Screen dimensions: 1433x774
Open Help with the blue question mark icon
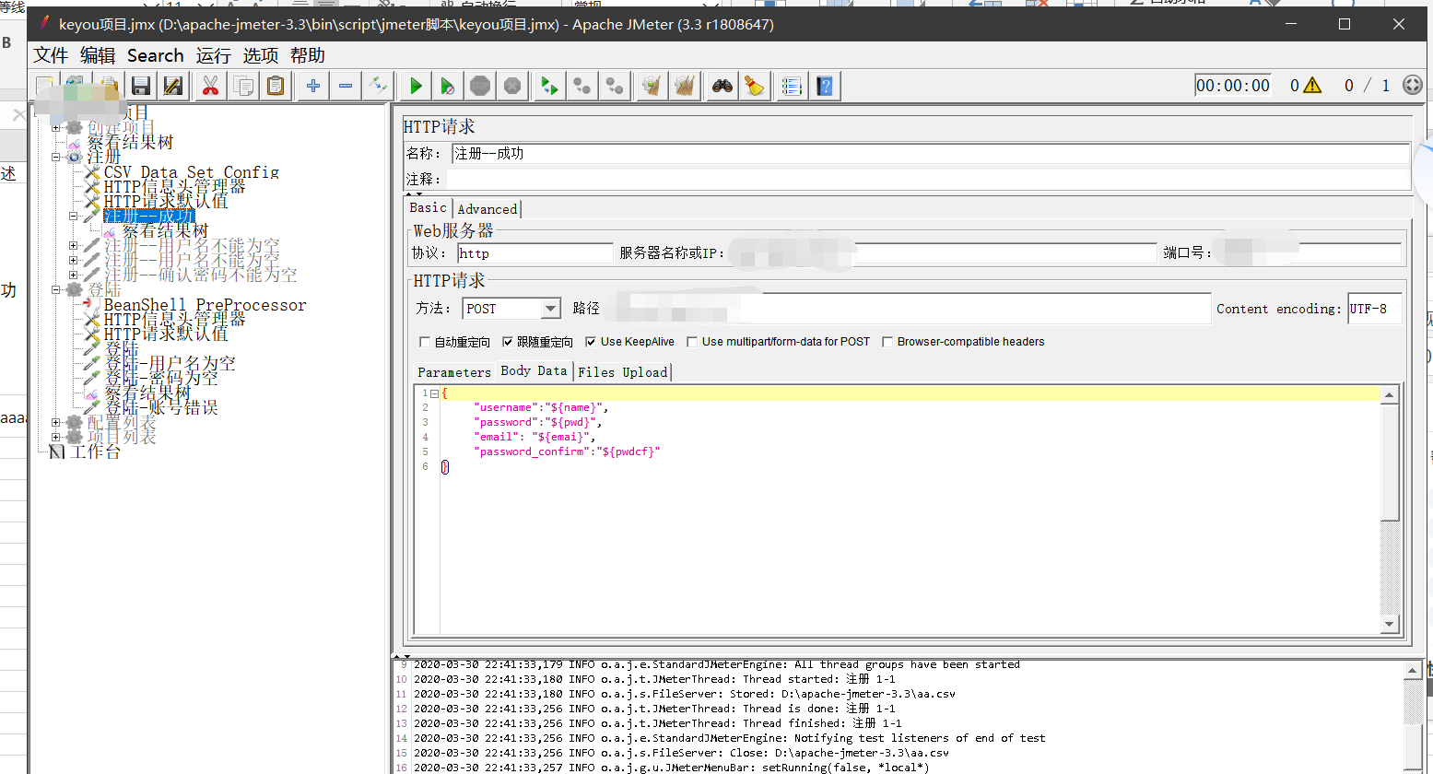pos(825,85)
